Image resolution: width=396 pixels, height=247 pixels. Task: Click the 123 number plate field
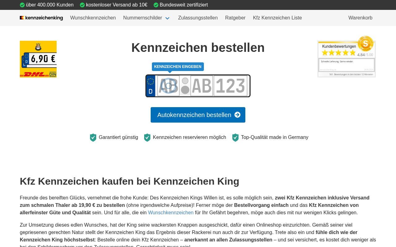pos(230,86)
